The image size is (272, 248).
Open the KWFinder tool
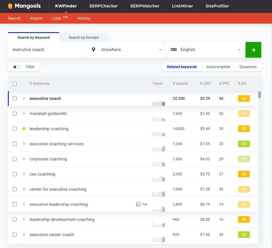(x=66, y=6)
